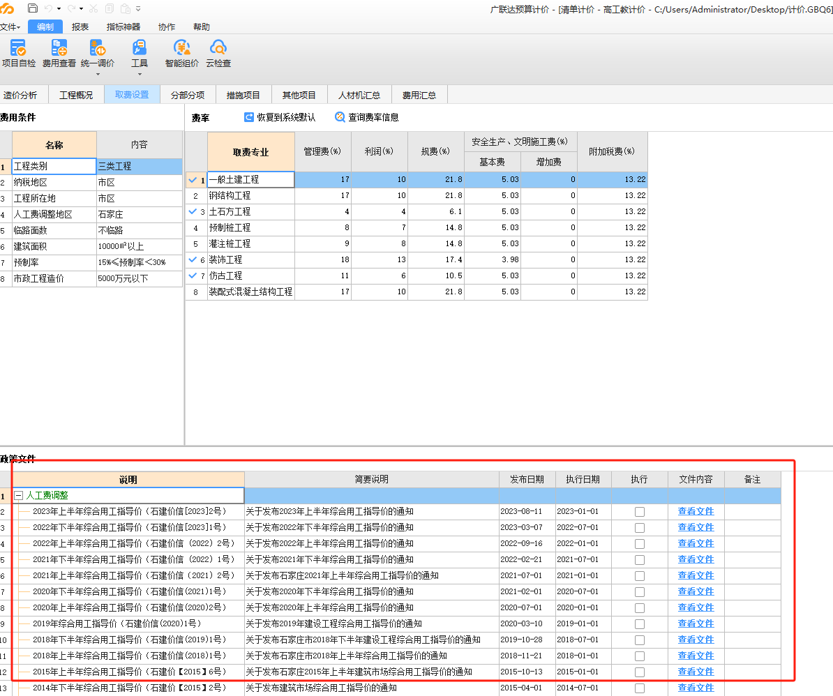Click the Glodon cloud logo icon
This screenshot has width=833, height=696.
8,8
